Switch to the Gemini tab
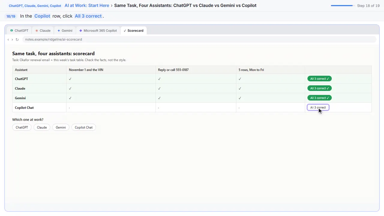 tap(65, 31)
